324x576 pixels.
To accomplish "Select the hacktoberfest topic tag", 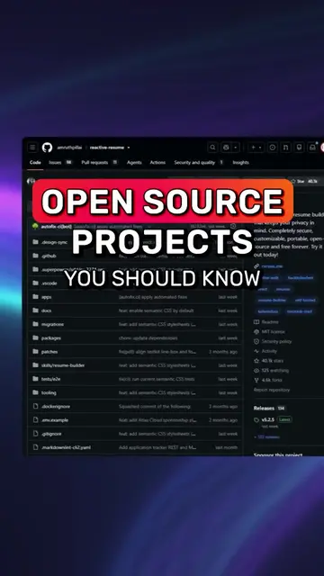I will click(x=301, y=278).
